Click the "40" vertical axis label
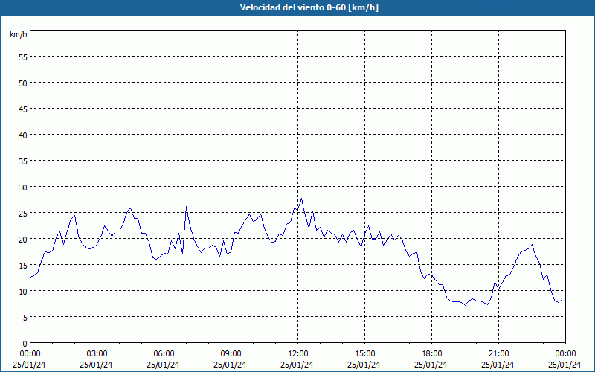Screen dimensions: 595x372 (x=23, y=135)
